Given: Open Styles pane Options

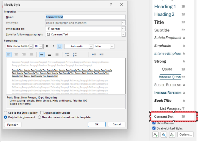Looking at the screenshot, I should (x=186, y=135).
